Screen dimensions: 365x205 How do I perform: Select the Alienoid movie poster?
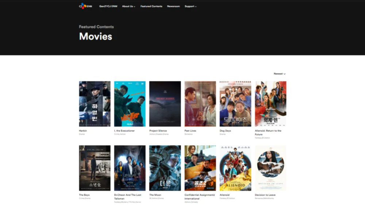[x=235, y=168]
